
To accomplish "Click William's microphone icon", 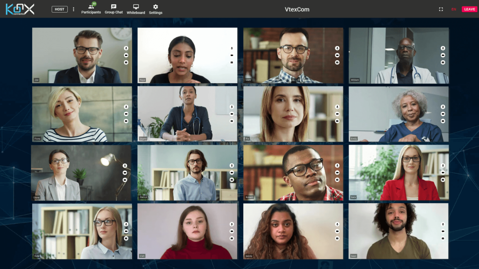I will (443, 48).
